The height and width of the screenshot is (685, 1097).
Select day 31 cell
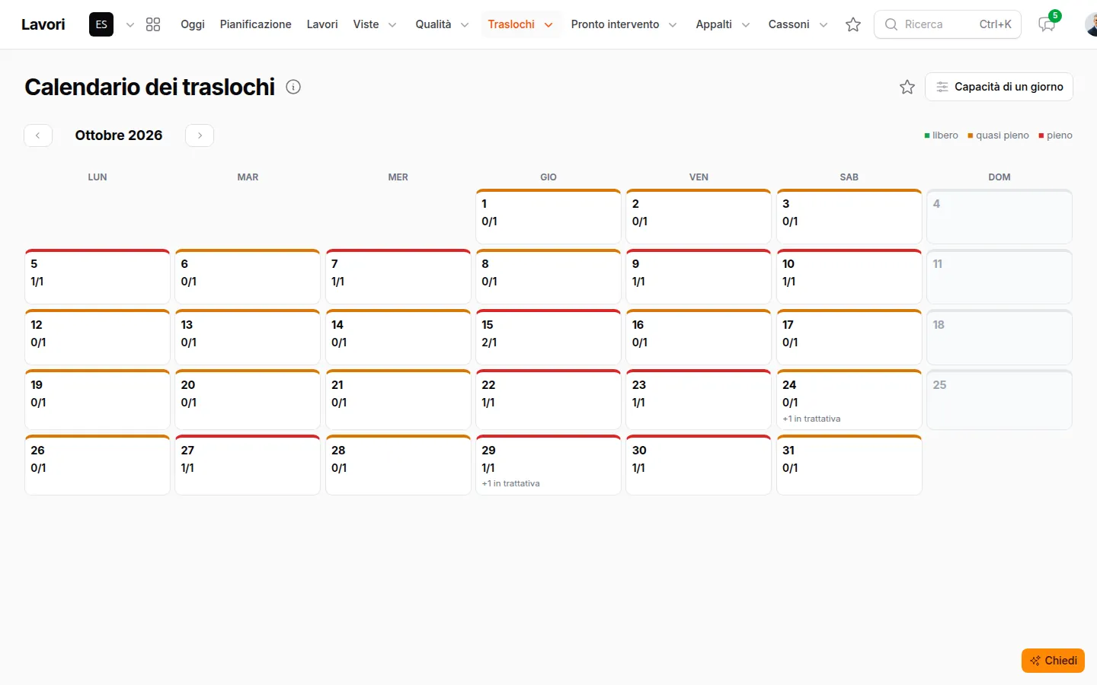click(x=849, y=465)
